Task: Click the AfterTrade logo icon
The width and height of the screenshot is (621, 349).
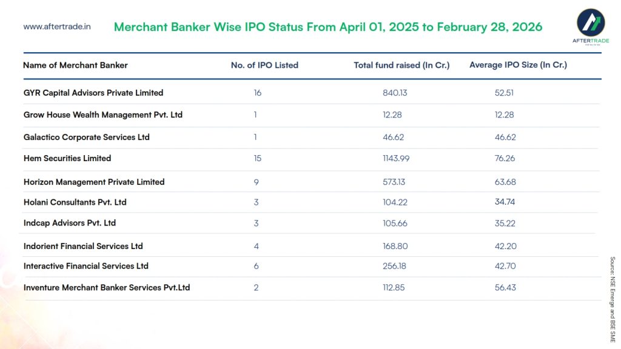Action: pos(589,22)
